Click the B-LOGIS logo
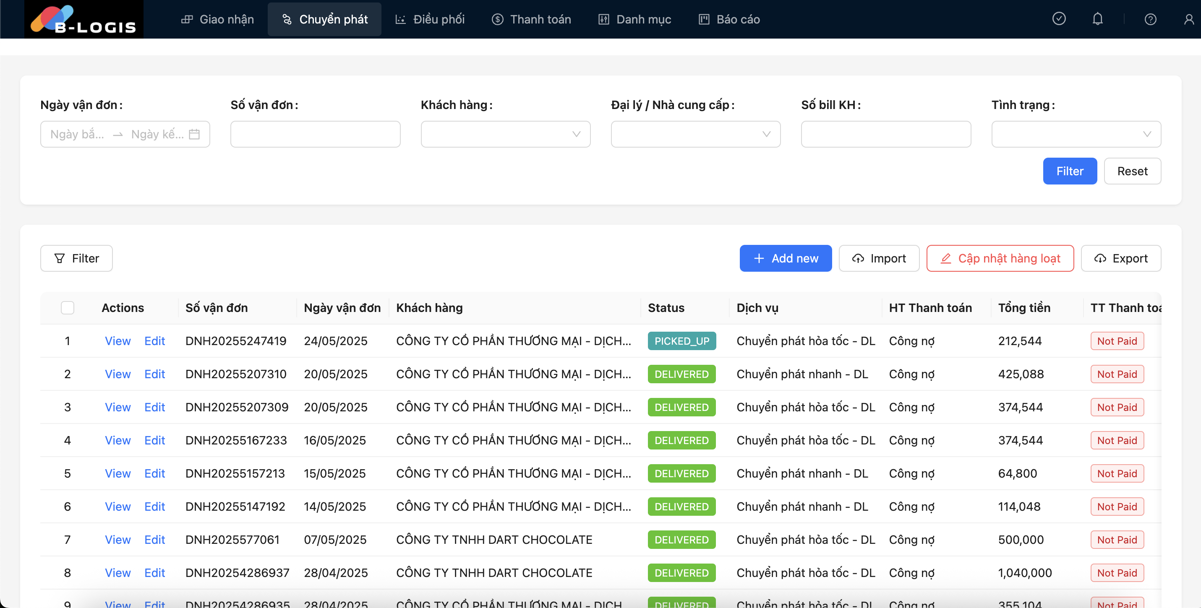The image size is (1201, 608). (84, 19)
